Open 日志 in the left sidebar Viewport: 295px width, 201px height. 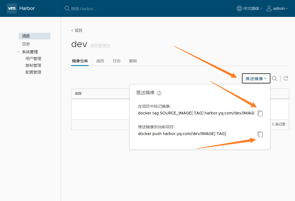click(x=26, y=44)
